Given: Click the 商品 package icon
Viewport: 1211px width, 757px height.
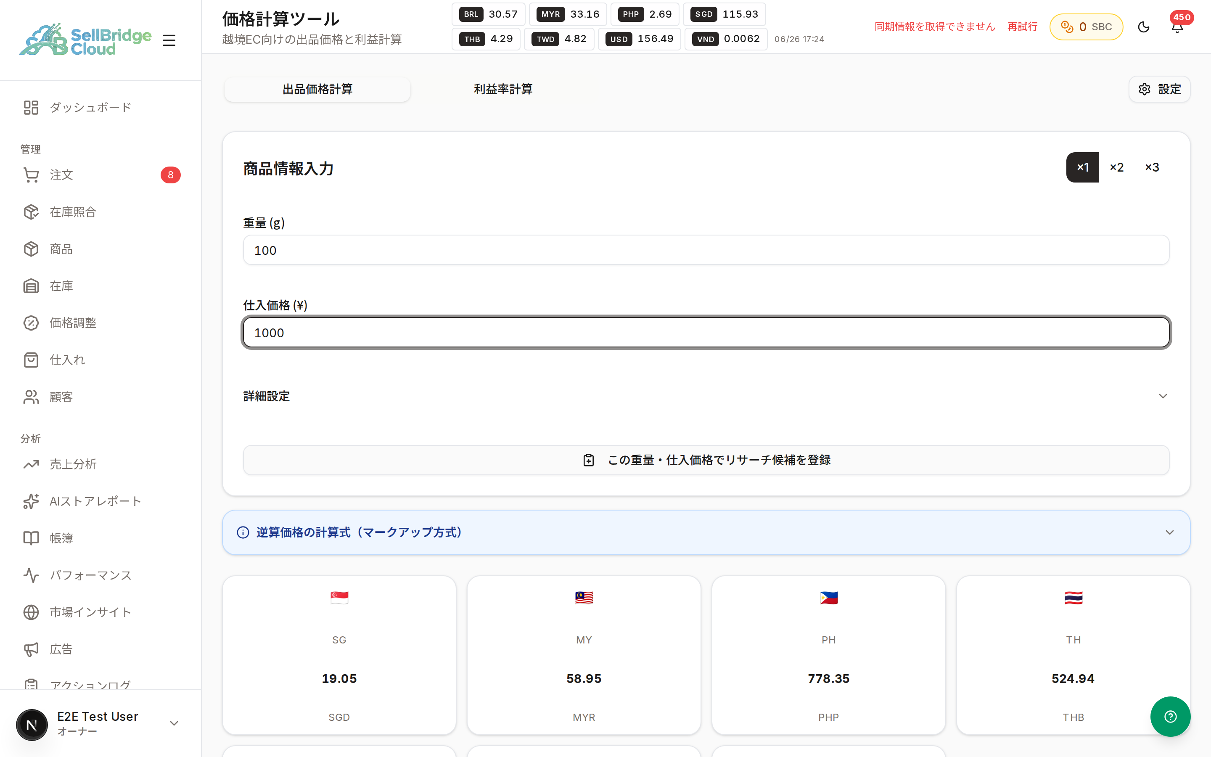Looking at the screenshot, I should pos(31,249).
